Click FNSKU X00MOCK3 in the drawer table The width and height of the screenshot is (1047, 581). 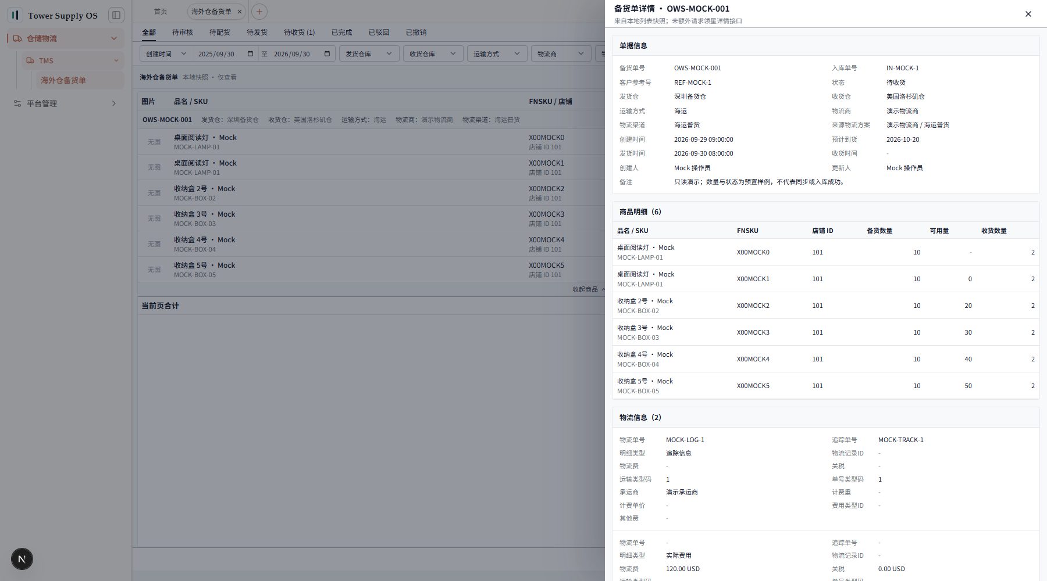click(753, 332)
